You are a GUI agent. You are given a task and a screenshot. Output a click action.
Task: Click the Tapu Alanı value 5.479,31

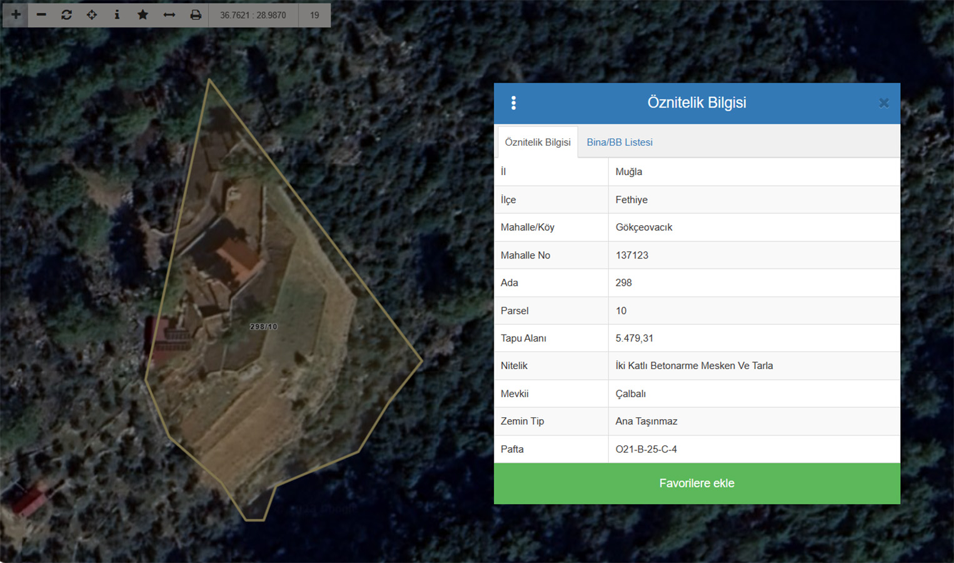[634, 338]
